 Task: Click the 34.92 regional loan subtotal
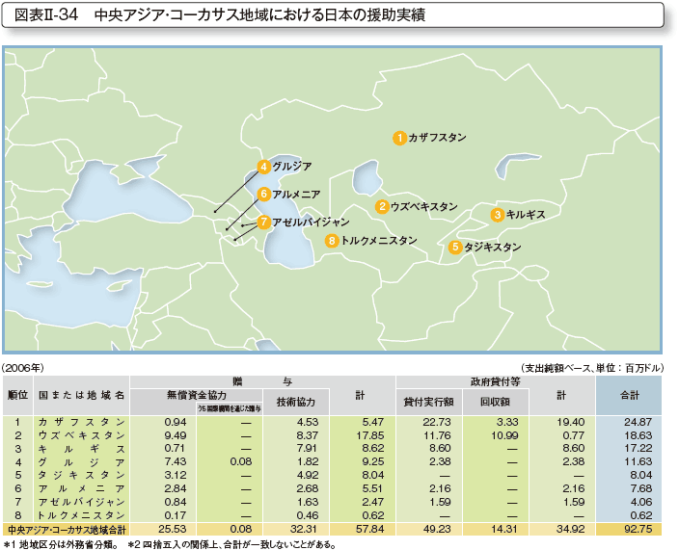coord(571,529)
